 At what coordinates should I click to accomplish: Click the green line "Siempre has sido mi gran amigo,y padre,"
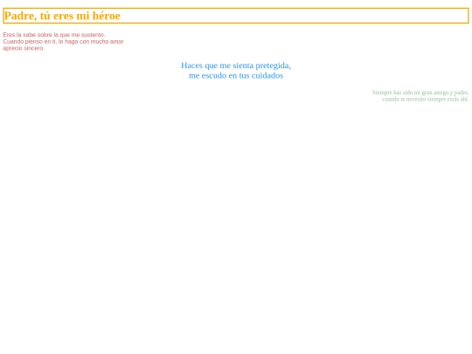420,93
